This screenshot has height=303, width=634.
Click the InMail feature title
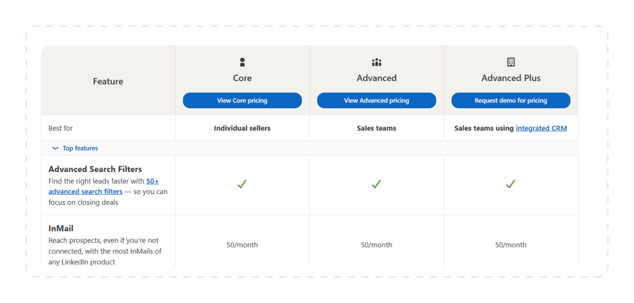point(61,228)
